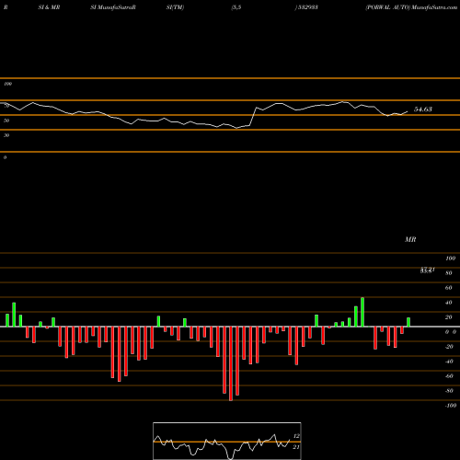Click the PORWAL AUTO MunafaSutra.com header text
The width and height of the screenshot is (460, 460).
coord(411,7)
